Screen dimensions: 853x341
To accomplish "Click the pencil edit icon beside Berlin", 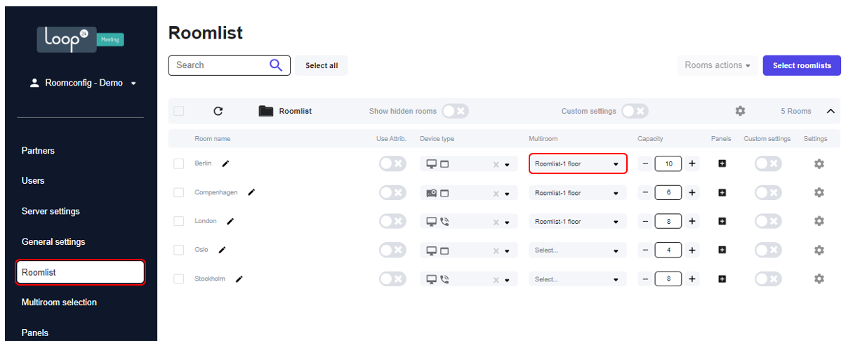I will click(225, 163).
